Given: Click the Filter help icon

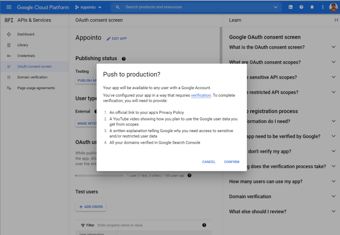Looking at the screenshot, I should click(x=204, y=225).
